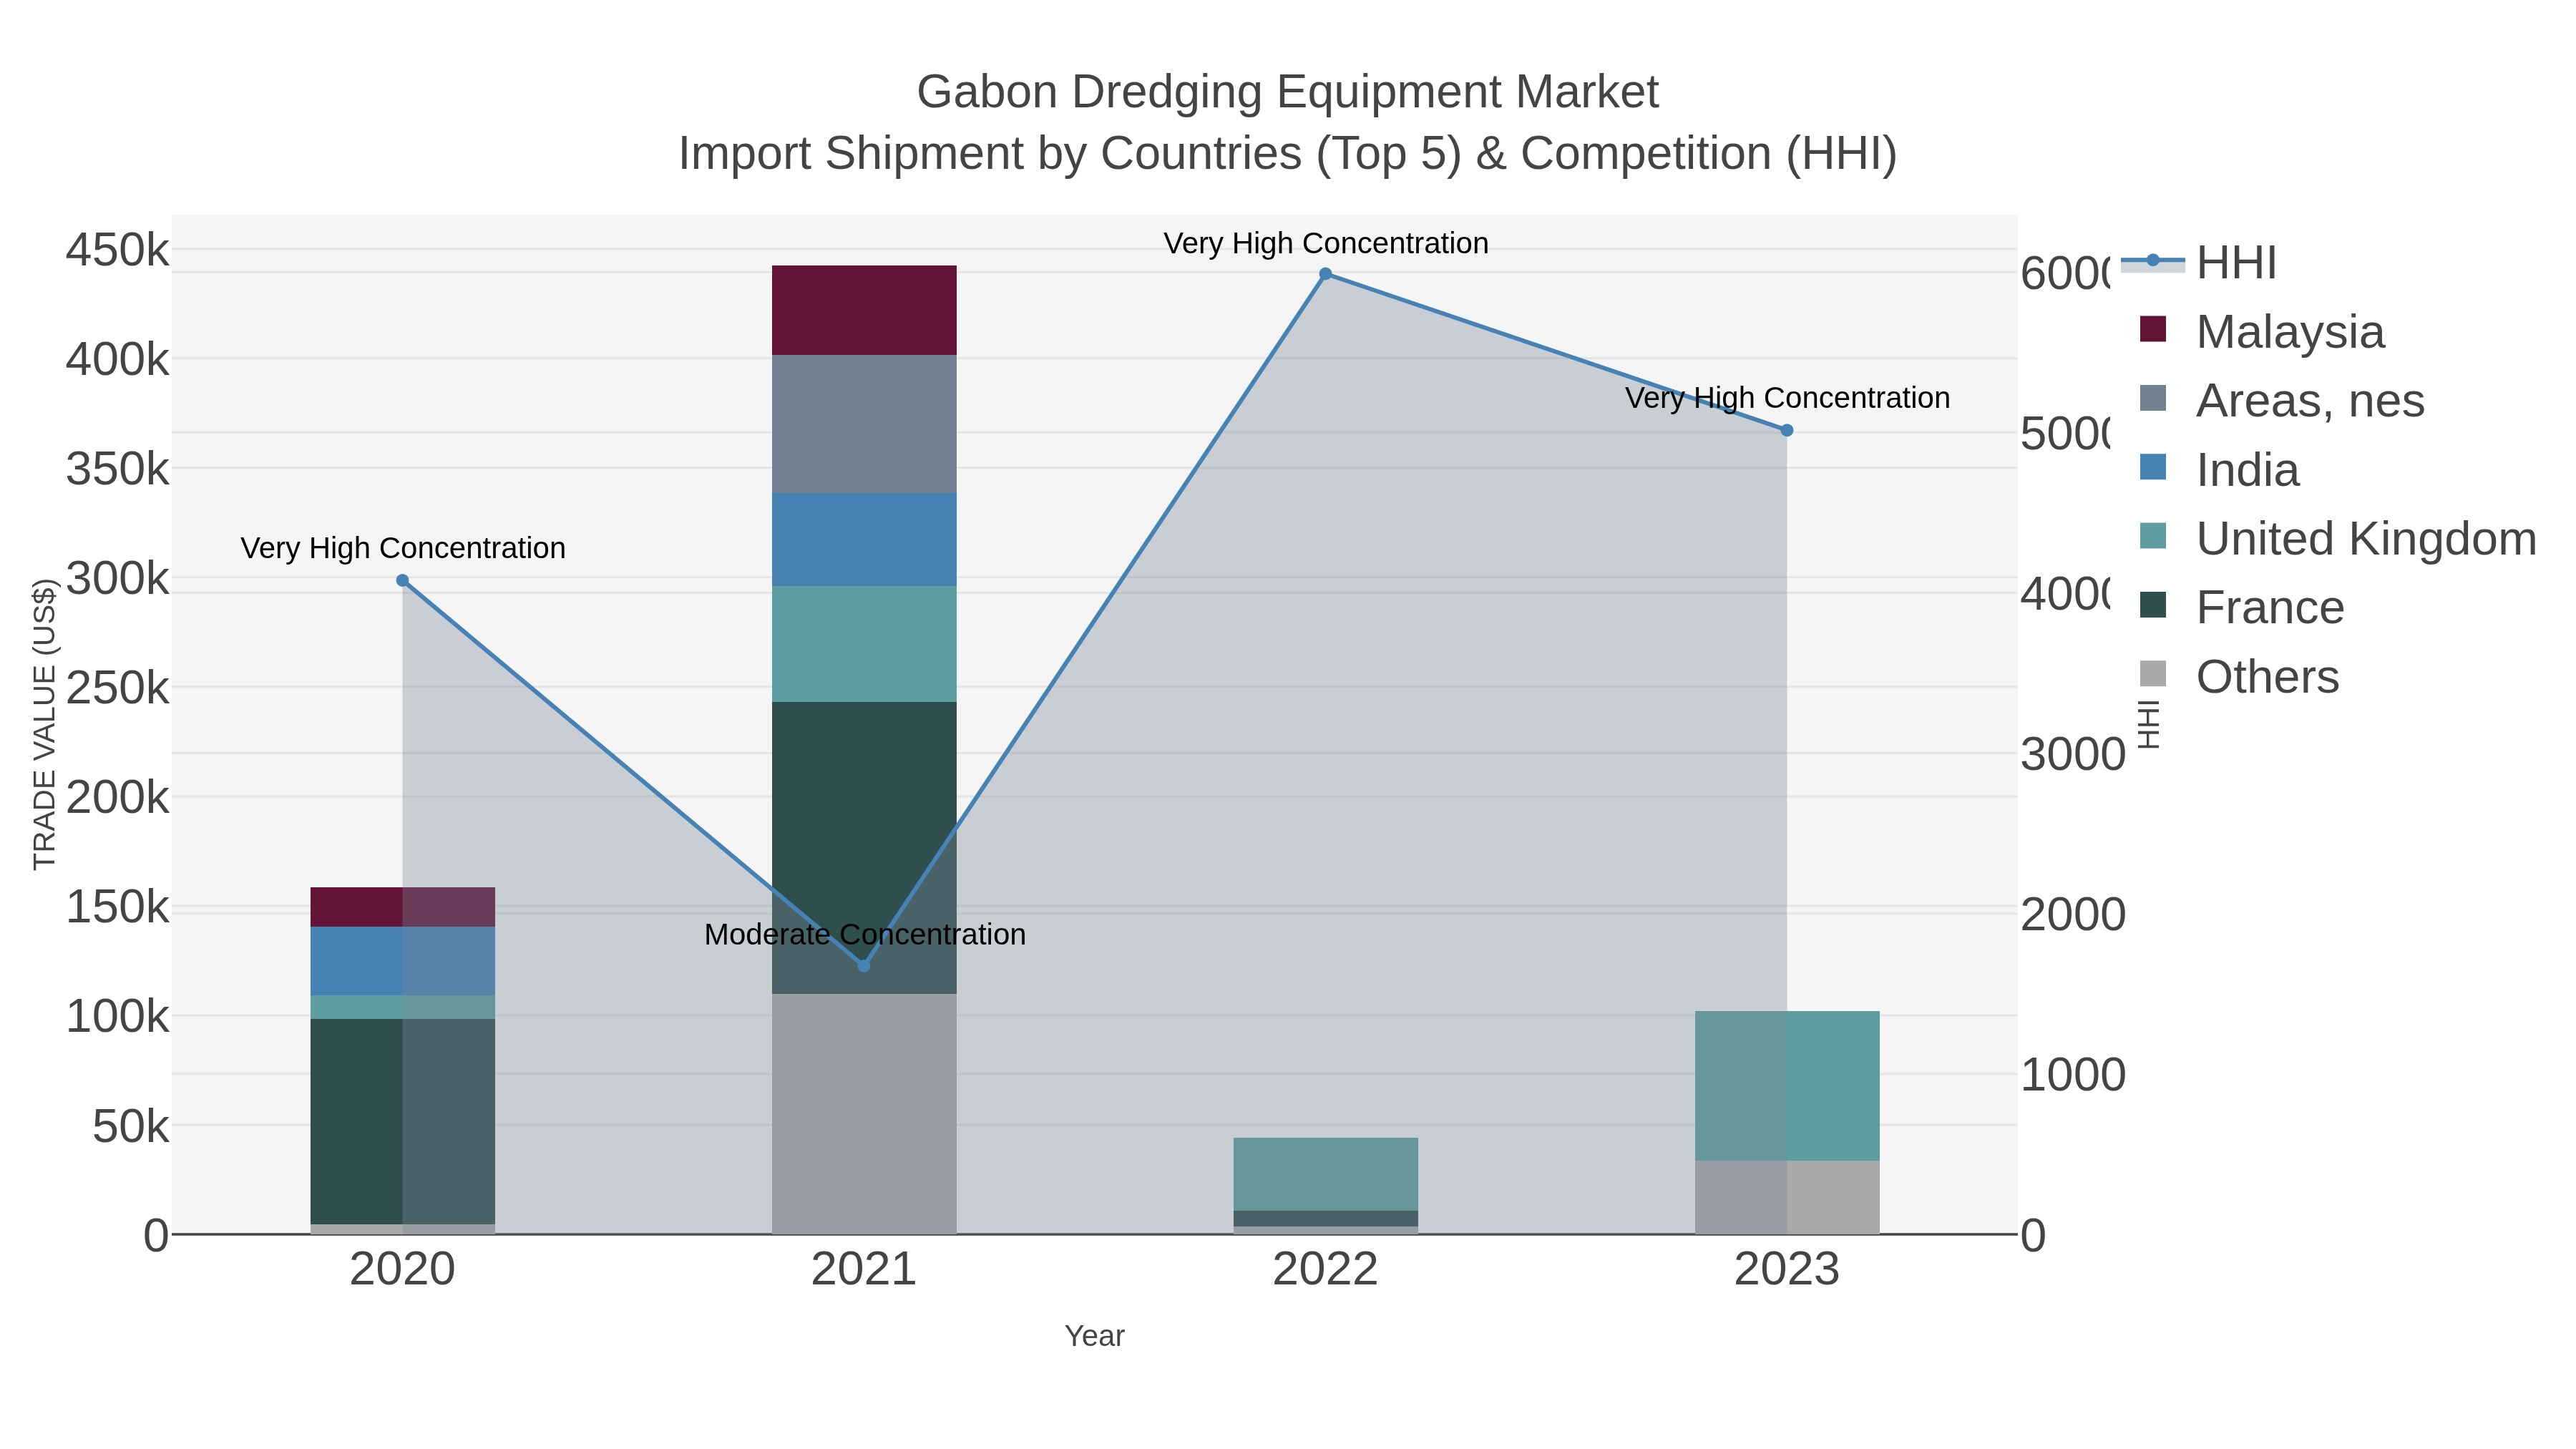The height and width of the screenshot is (1449, 2576).
Task: Click the India blue color swatch in legend
Action: coord(2153,467)
